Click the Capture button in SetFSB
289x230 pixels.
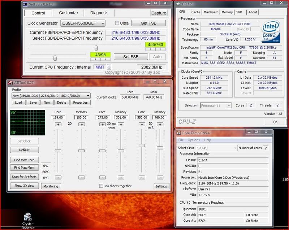click(x=159, y=13)
